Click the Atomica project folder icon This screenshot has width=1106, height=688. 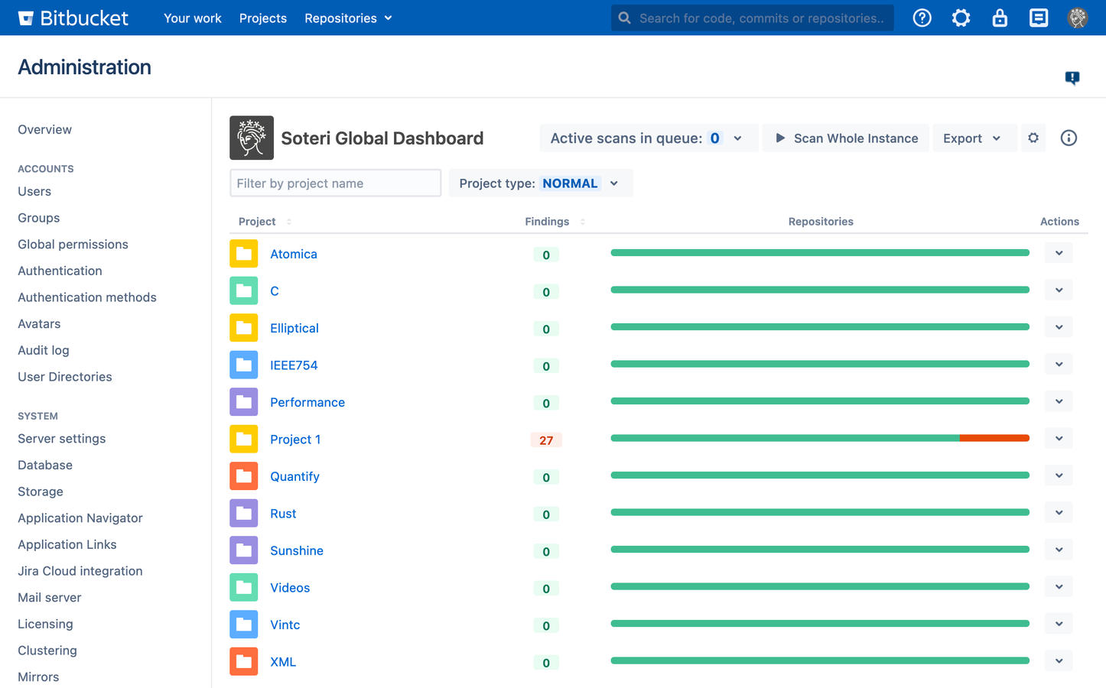tap(244, 254)
